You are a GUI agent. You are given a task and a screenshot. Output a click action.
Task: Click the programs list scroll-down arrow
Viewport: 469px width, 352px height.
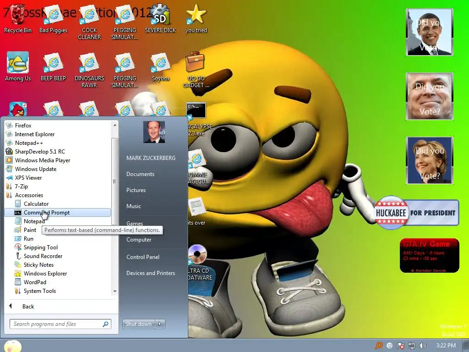(x=115, y=291)
